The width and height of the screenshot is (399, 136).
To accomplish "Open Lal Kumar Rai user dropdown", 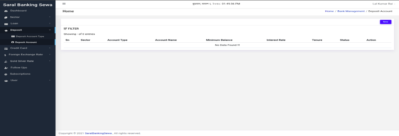I will coord(384,4).
